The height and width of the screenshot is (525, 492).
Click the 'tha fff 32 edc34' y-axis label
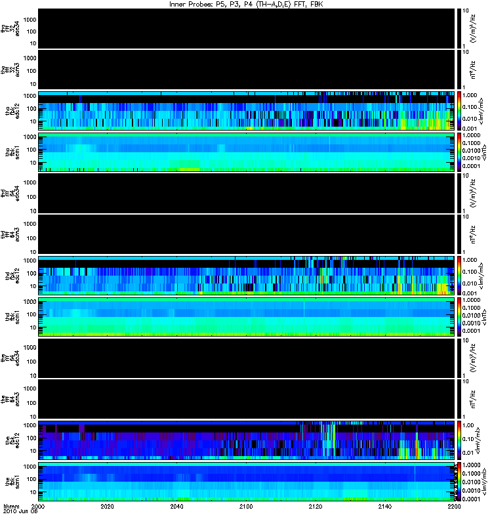(10, 29)
